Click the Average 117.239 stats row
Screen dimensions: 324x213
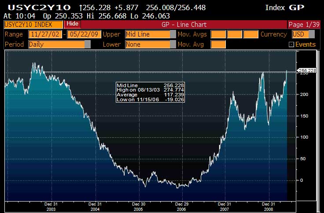click(150, 95)
